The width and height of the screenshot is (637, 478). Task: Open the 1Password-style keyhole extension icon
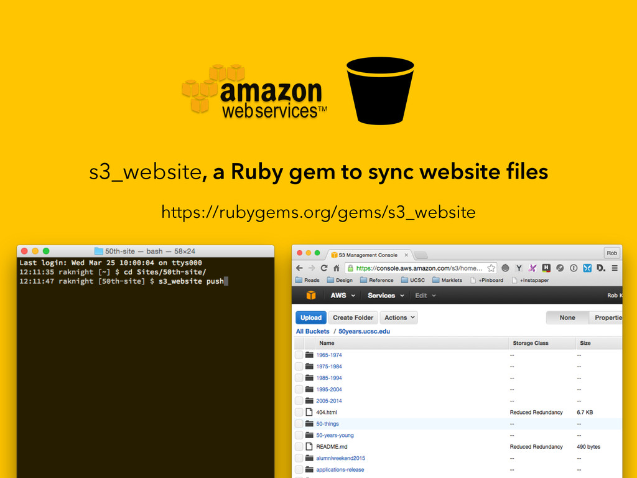(574, 268)
